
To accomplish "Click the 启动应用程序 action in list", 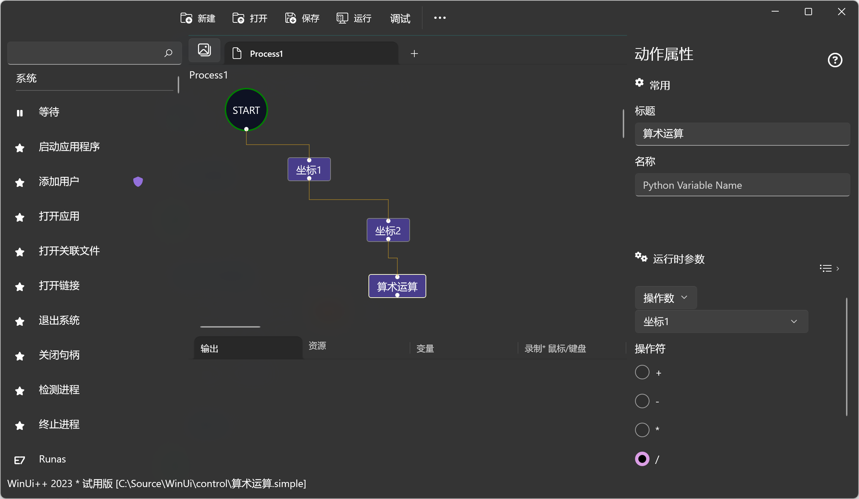I will tap(69, 147).
